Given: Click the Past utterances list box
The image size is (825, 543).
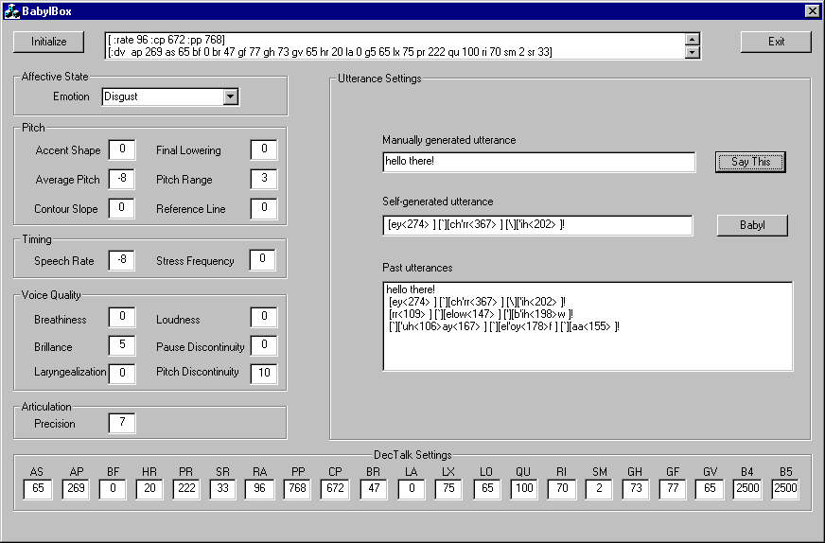Looking at the screenshot, I should (x=588, y=326).
